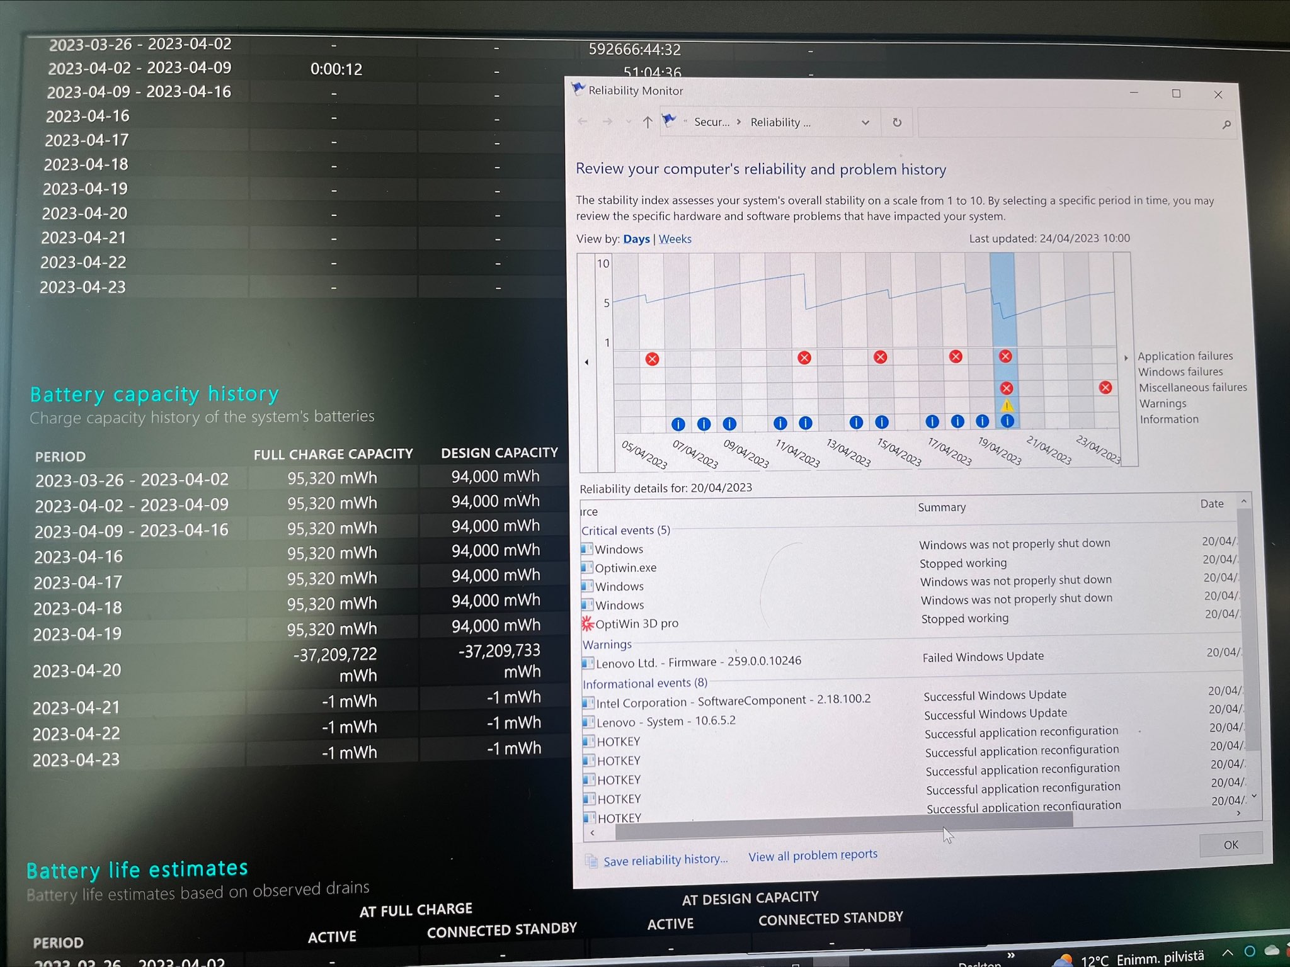1290x967 pixels.
Task: Click the flag icon in the address bar
Action: coord(669,120)
